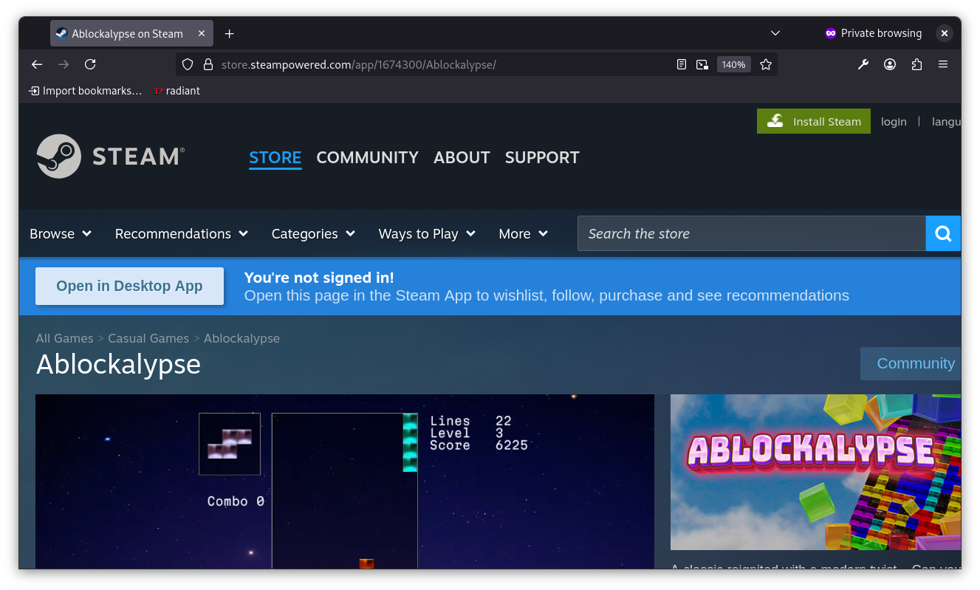Click the Private browsing indicator
Screen dimensions: 980x590
pos(874,33)
